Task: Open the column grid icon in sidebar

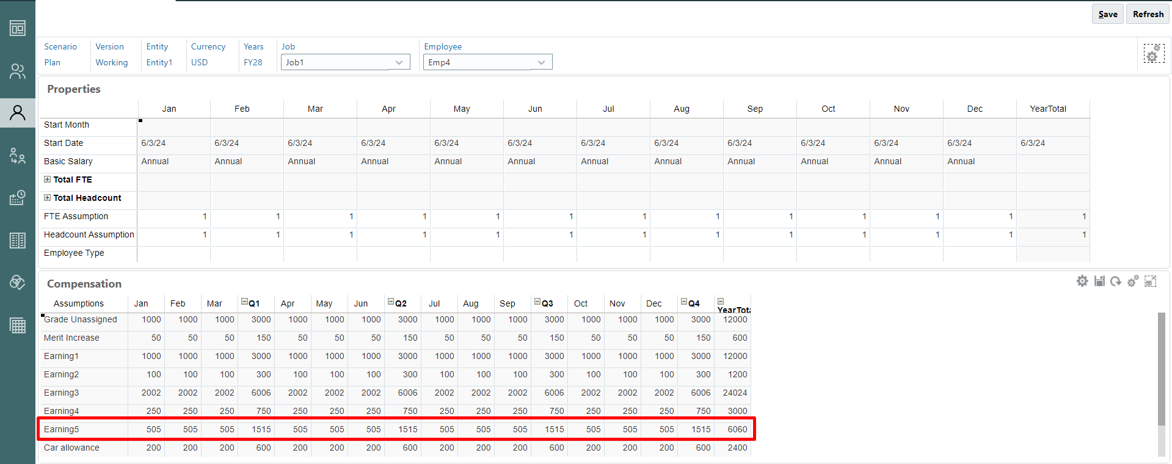Action: pos(18,241)
